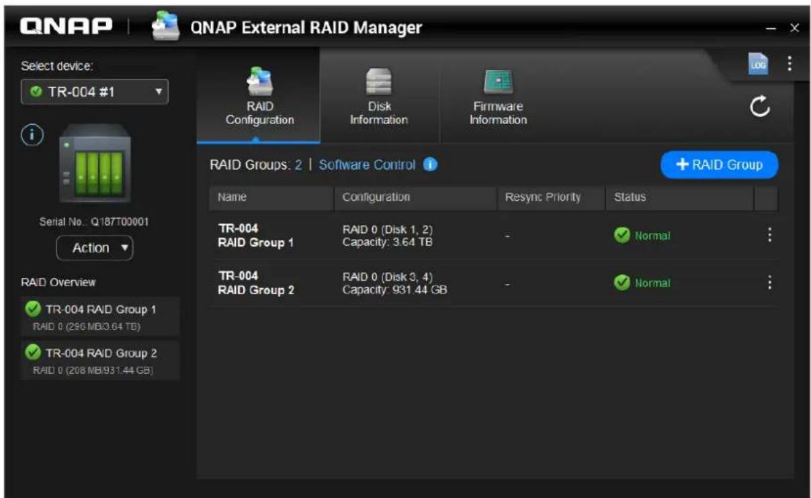Click the RAID Groups: 2 count text

click(256, 164)
